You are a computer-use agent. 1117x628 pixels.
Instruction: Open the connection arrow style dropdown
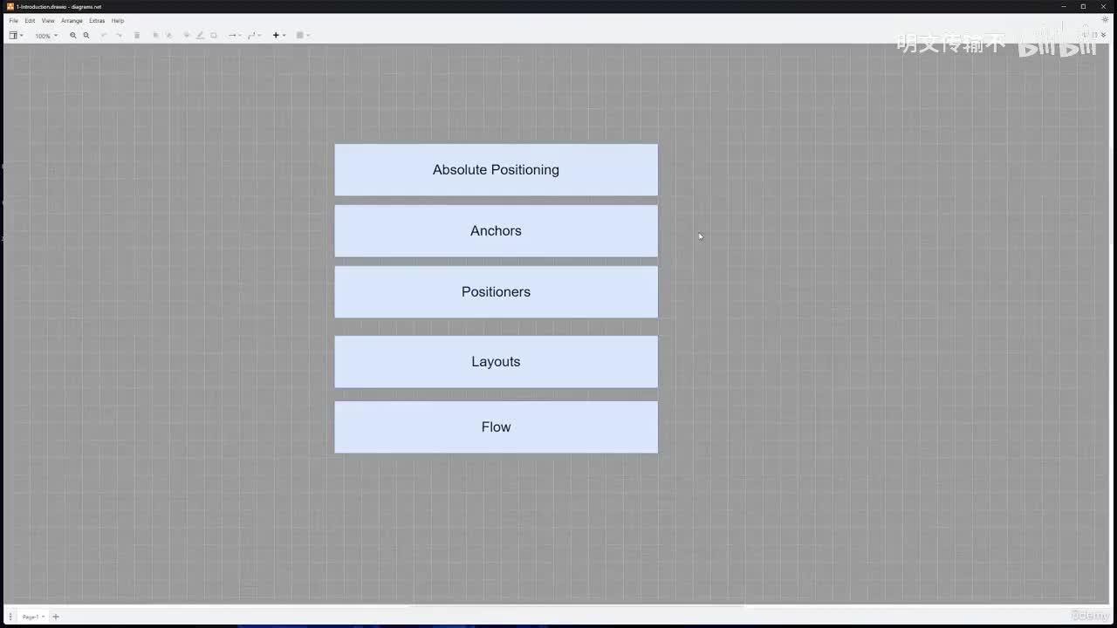coord(235,36)
